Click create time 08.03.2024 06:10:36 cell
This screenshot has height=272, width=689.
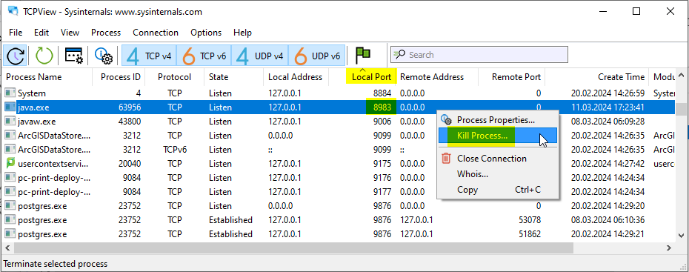[608, 219]
